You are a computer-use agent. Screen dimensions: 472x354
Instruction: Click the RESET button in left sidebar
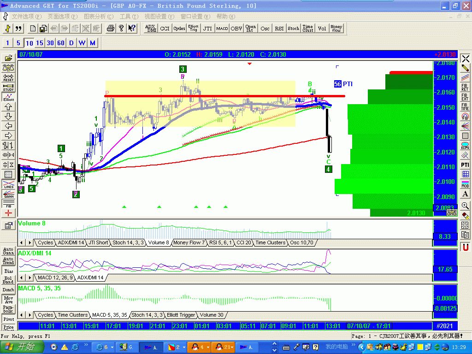[8, 77]
